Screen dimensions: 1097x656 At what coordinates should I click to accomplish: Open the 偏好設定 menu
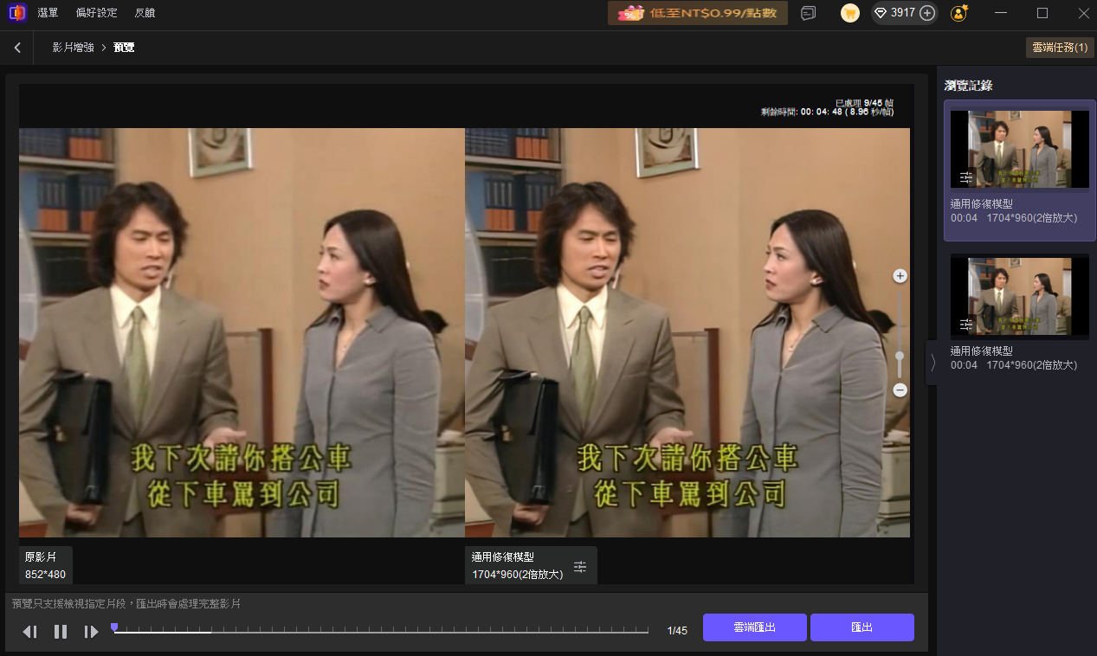(97, 13)
